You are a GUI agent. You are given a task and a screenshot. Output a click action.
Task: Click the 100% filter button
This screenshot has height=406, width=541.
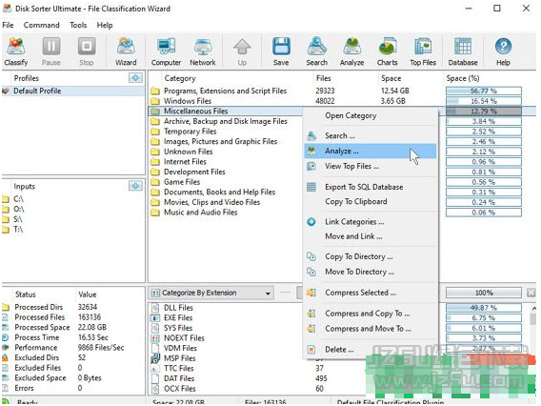[484, 293]
